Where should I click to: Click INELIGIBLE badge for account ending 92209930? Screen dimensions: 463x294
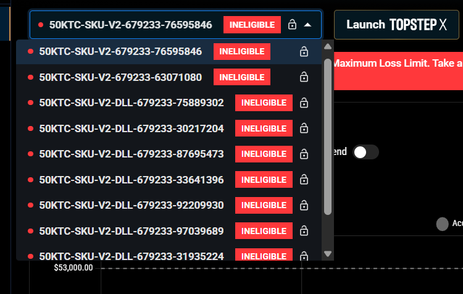264,205
